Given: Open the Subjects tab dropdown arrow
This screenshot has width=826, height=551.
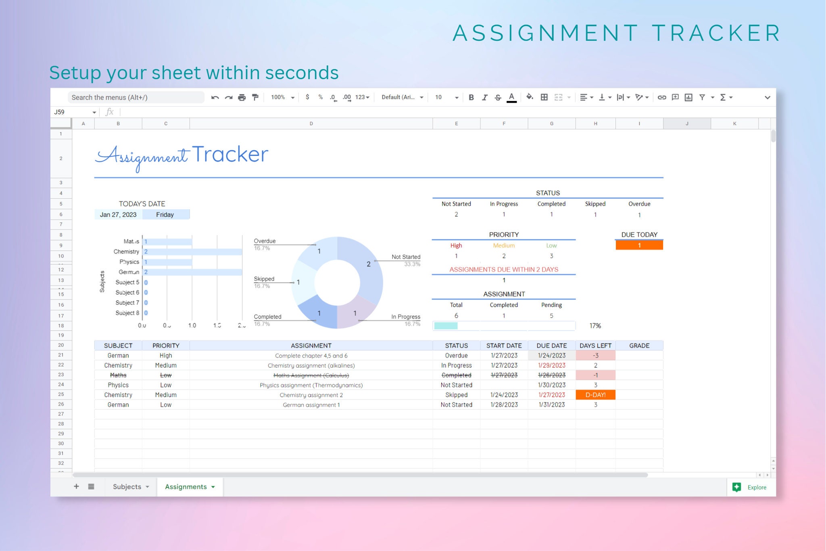Looking at the screenshot, I should click(x=148, y=487).
